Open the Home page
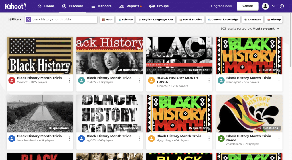The height and width of the screenshot is (160, 292). [46, 6]
